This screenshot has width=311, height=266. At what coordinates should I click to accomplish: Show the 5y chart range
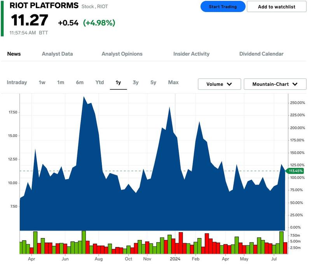(153, 82)
